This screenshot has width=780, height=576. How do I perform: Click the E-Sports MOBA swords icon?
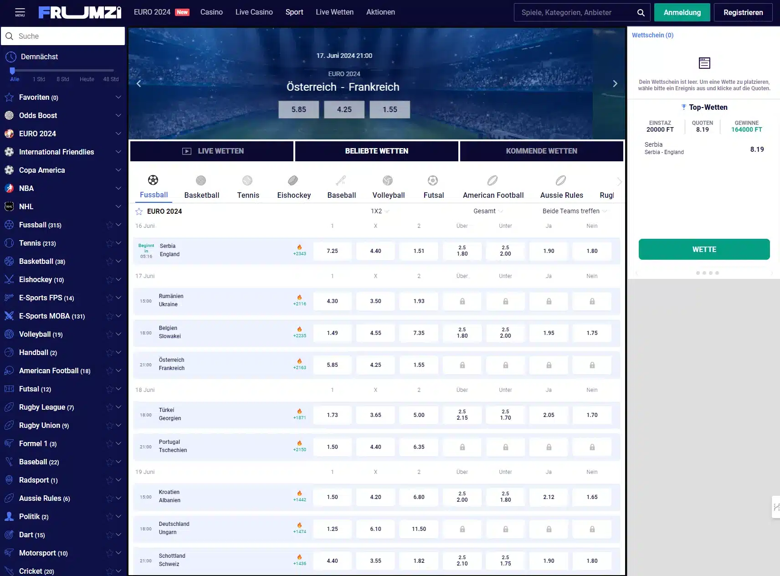[x=9, y=316]
